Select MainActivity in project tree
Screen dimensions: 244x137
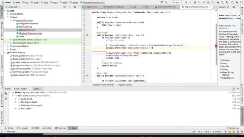26,27
